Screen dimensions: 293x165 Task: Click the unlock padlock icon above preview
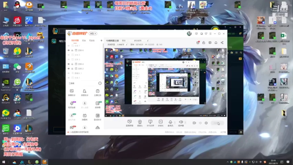tap(204, 43)
